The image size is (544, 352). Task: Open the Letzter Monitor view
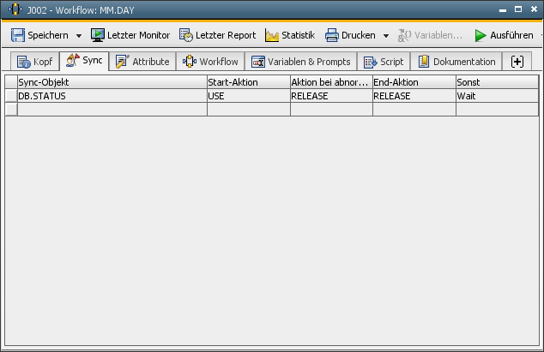130,35
